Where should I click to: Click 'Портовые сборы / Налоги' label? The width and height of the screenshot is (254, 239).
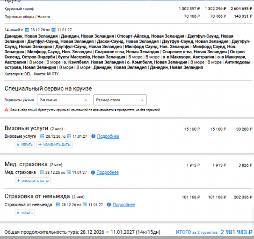coord(27,17)
